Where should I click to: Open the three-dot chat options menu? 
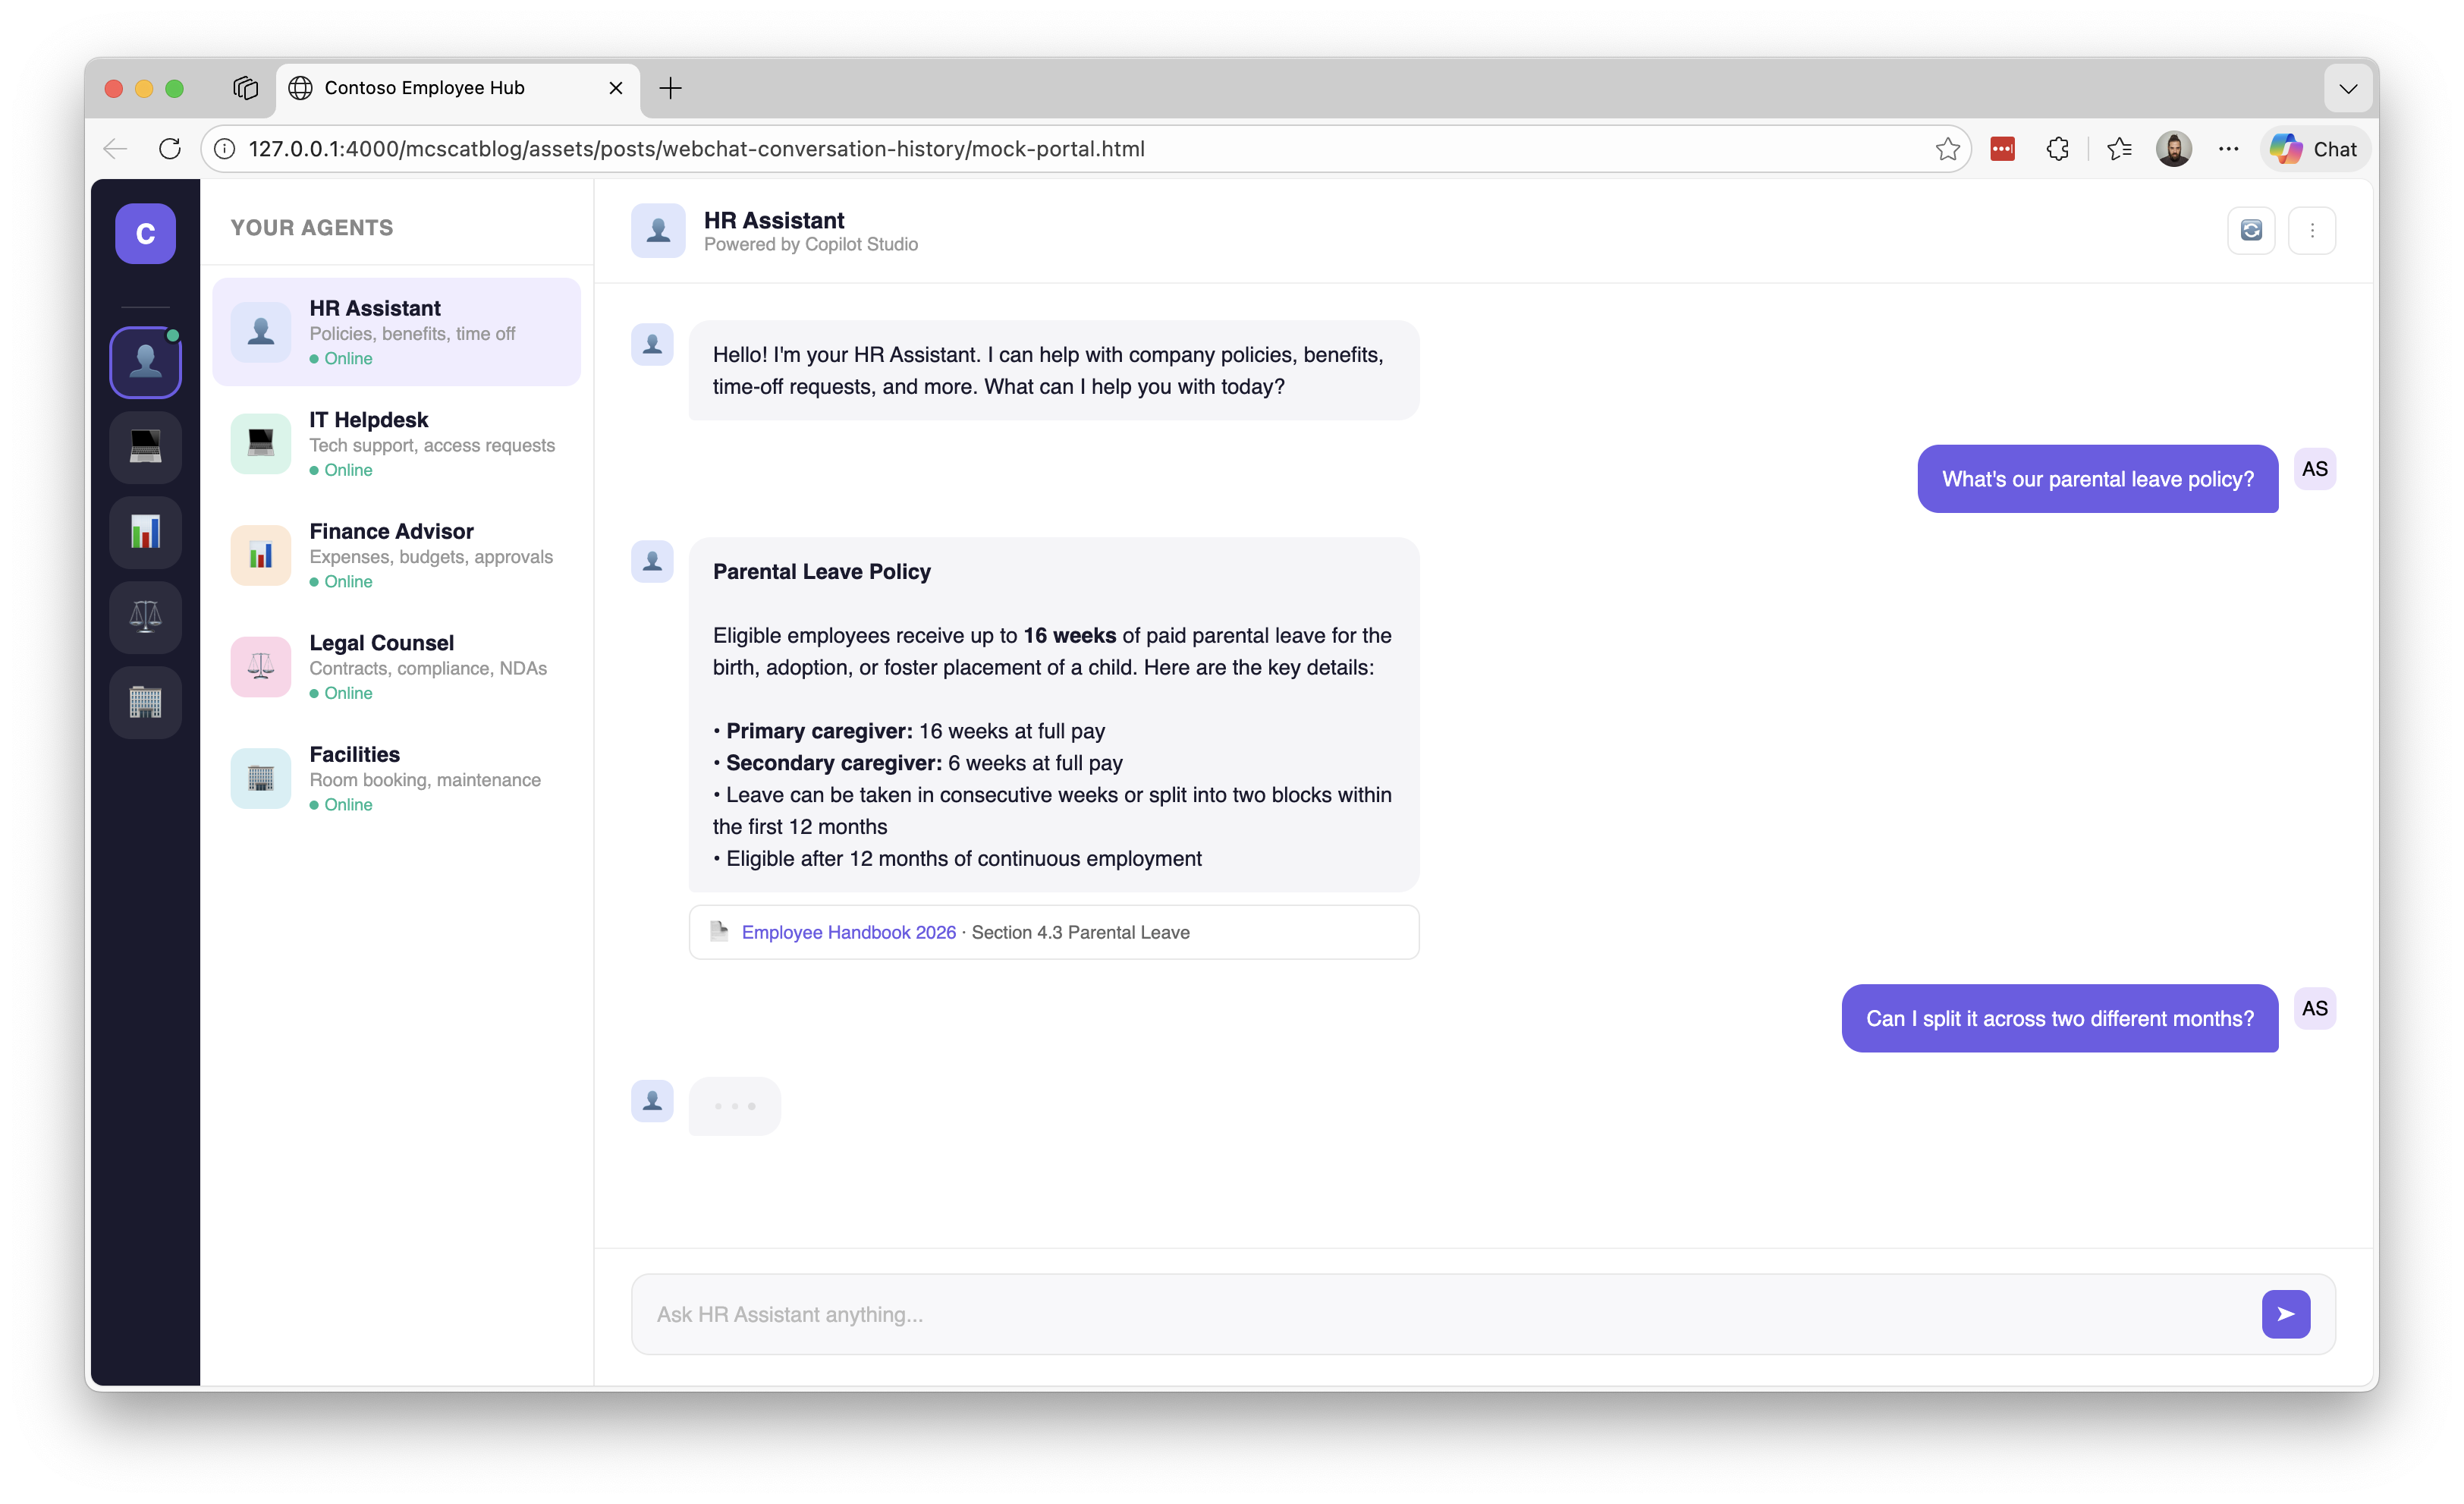pyautogui.click(x=2312, y=231)
